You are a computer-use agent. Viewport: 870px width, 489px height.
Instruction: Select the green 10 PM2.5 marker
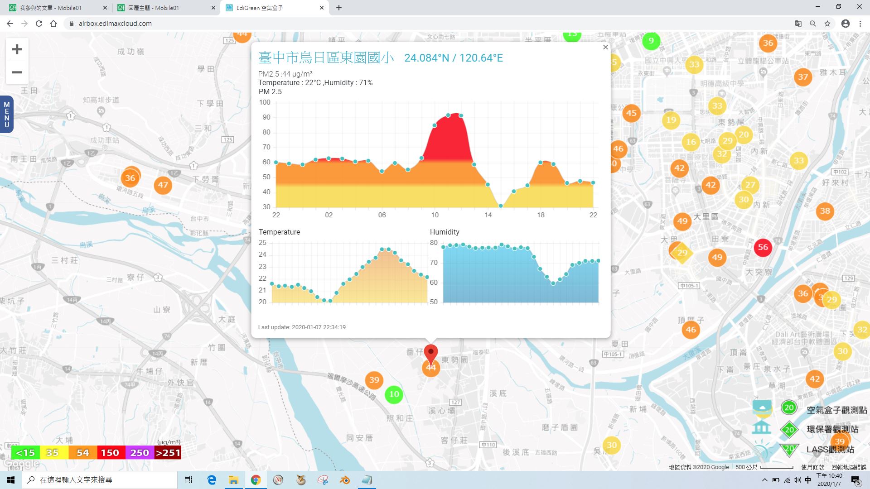(394, 394)
